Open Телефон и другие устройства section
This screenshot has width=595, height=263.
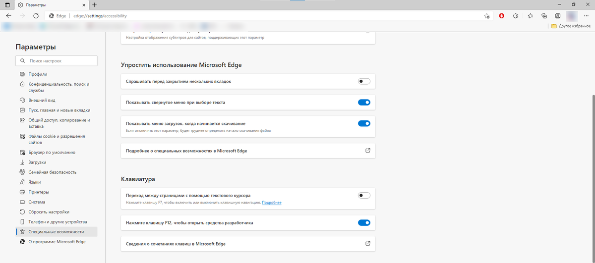[57, 222]
